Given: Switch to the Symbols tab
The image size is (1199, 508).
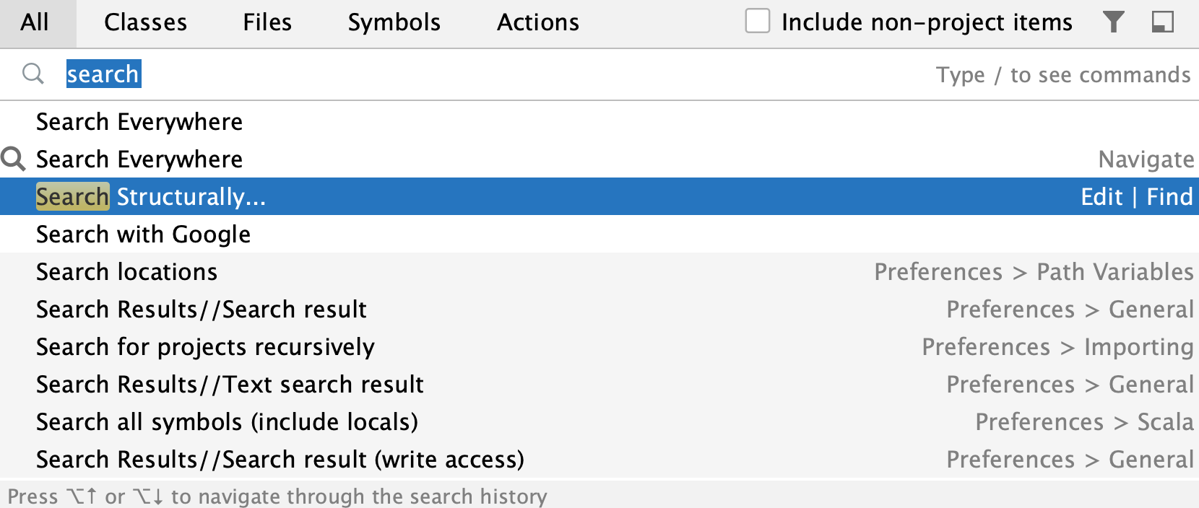Looking at the screenshot, I should [x=393, y=22].
